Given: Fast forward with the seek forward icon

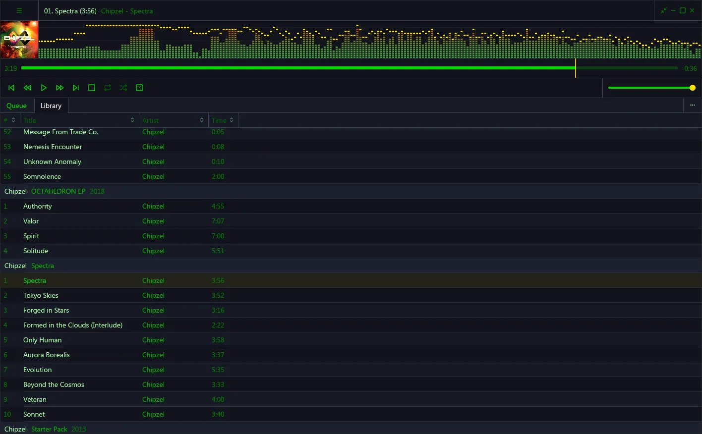Looking at the screenshot, I should pos(59,88).
